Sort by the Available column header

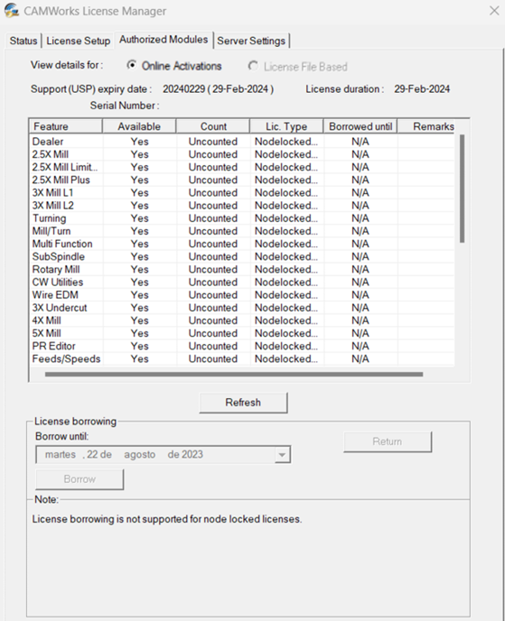(139, 126)
